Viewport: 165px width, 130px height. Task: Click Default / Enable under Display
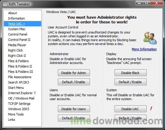point(131,82)
